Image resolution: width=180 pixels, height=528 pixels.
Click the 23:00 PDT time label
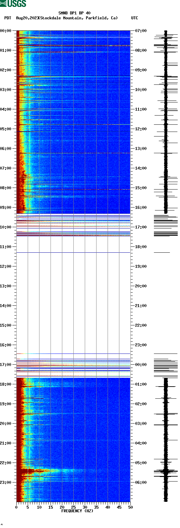point(6,482)
